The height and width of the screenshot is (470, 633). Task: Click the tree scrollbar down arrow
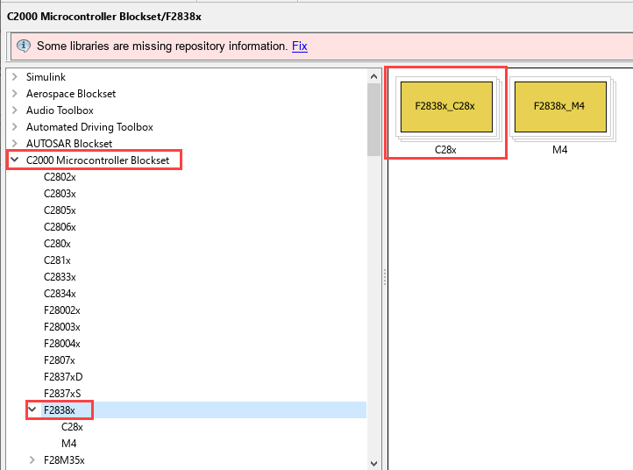373,464
